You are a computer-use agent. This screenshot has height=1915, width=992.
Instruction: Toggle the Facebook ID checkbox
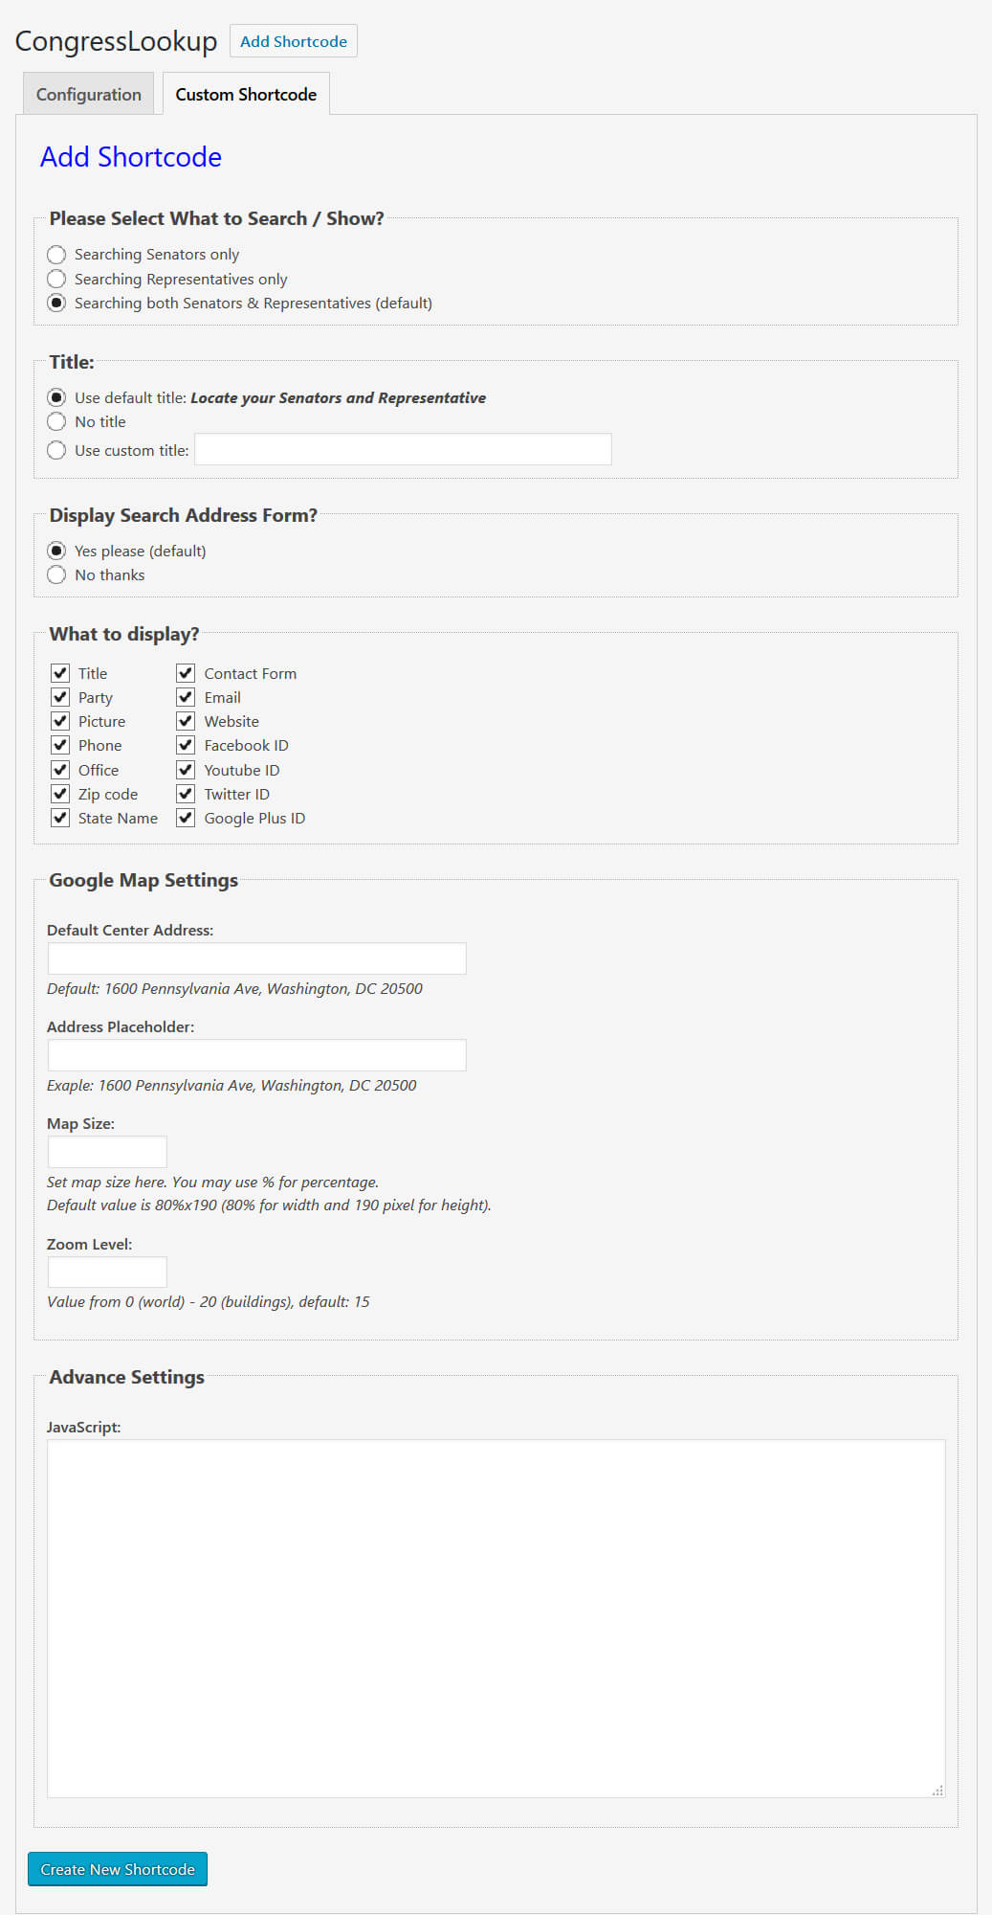click(x=186, y=745)
